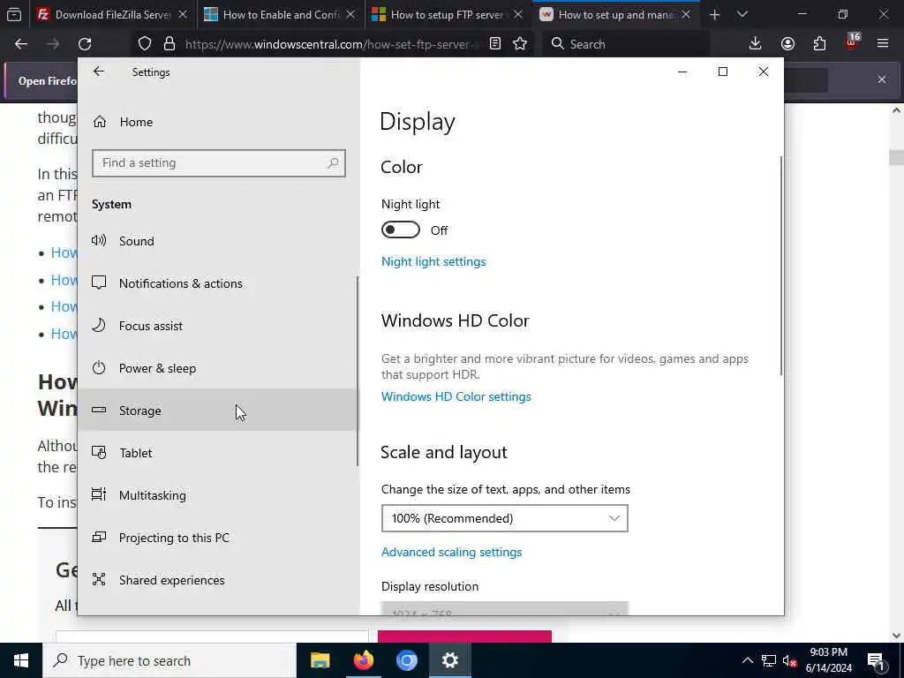The width and height of the screenshot is (904, 678).
Task: Open Projecting to this PC settings
Action: coord(218,538)
